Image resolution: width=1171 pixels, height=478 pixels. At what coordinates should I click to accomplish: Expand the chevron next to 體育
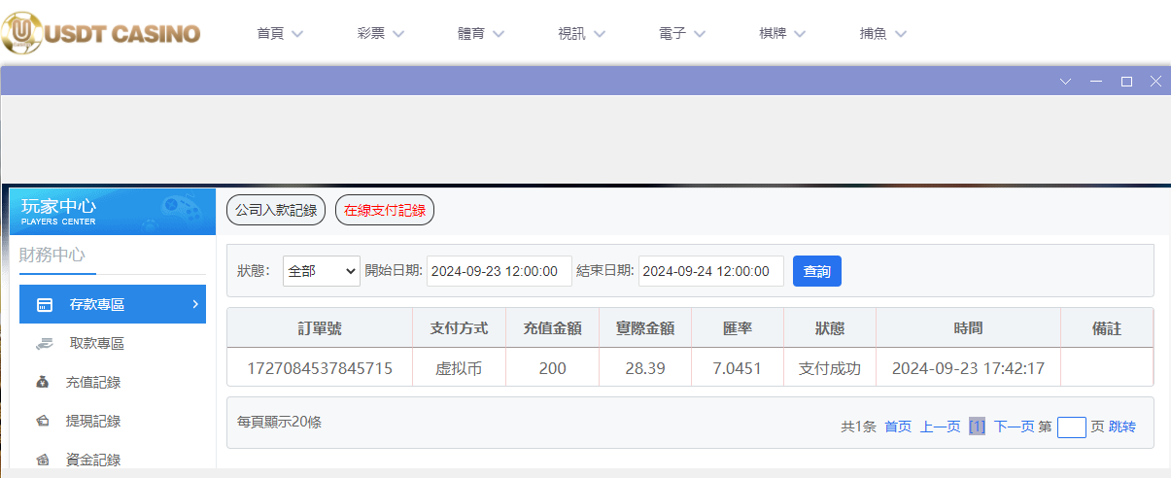point(499,34)
